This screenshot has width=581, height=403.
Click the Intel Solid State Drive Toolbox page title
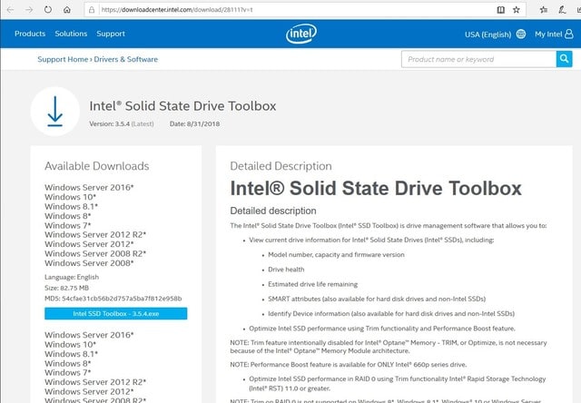click(x=182, y=106)
